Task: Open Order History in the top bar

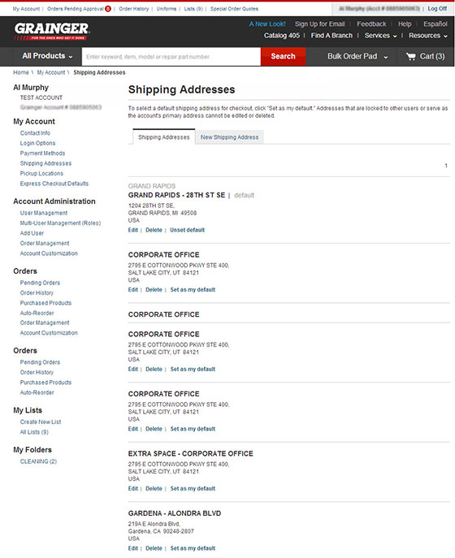Action: coord(134,9)
